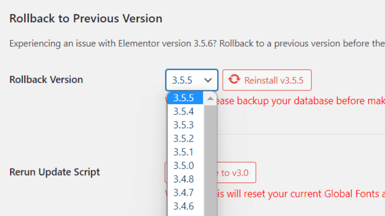Click the 'Rerun Update Script' label
The width and height of the screenshot is (385, 216).
point(54,172)
